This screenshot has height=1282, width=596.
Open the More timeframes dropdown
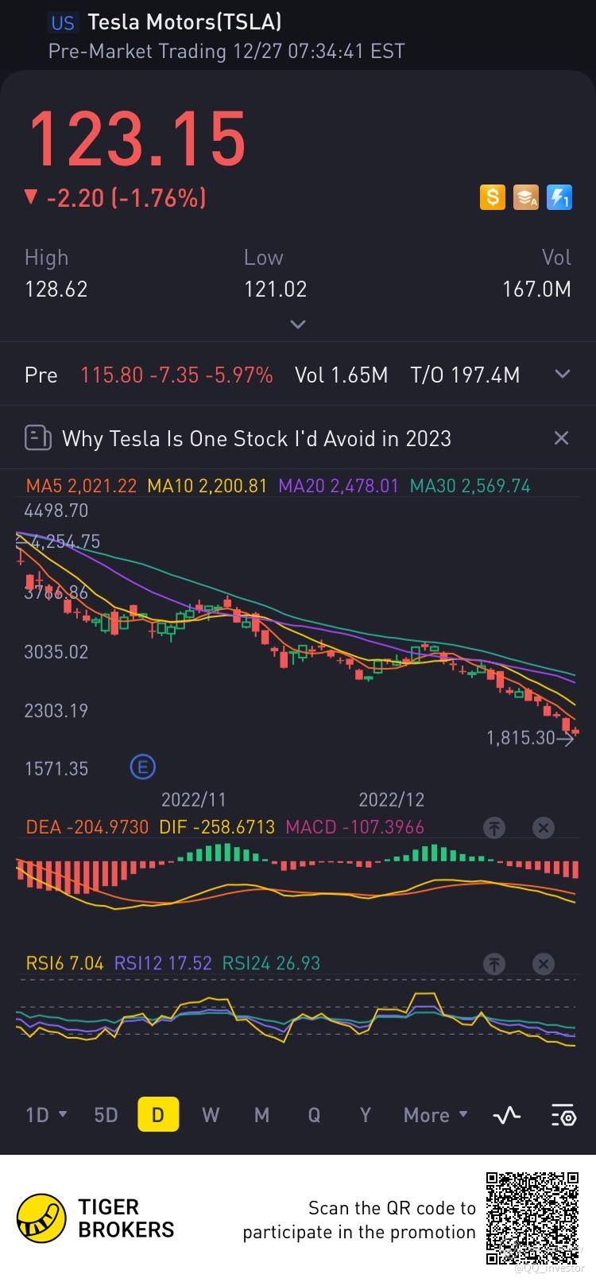point(435,1115)
